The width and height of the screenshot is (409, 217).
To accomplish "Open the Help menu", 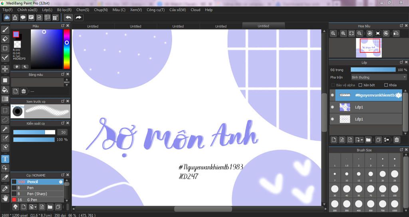I will (x=208, y=10).
